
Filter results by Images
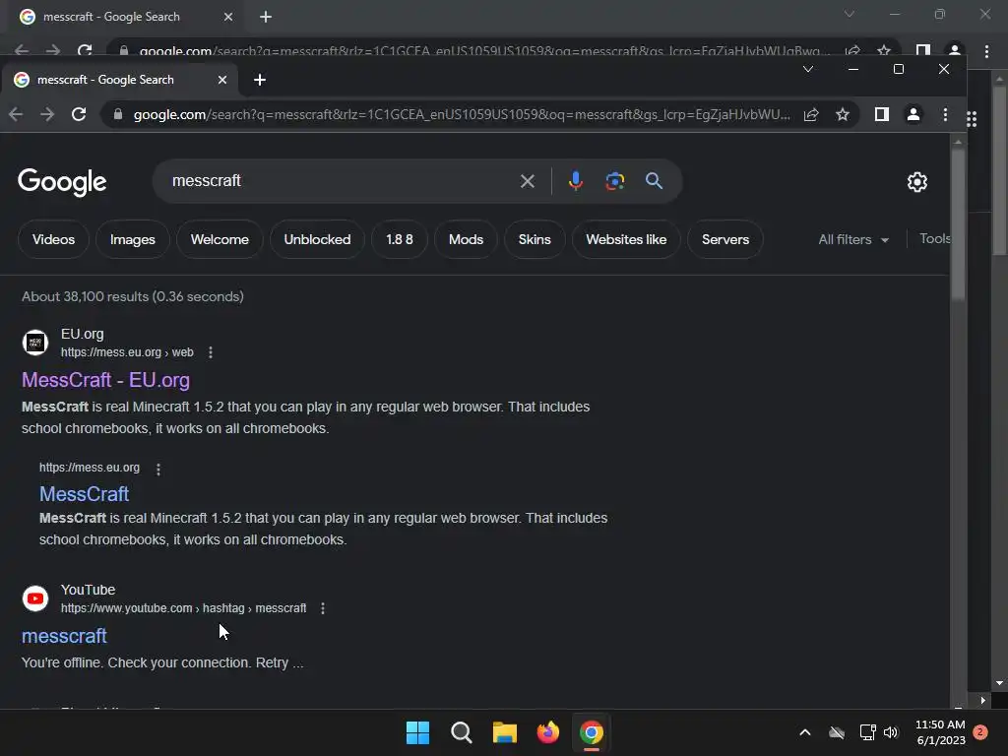coord(133,239)
